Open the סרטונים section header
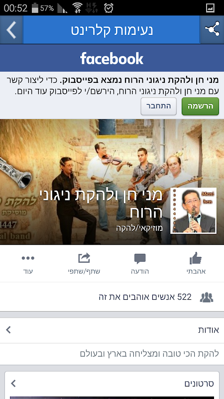The width and height of the screenshot is (224, 399). tap(112, 384)
